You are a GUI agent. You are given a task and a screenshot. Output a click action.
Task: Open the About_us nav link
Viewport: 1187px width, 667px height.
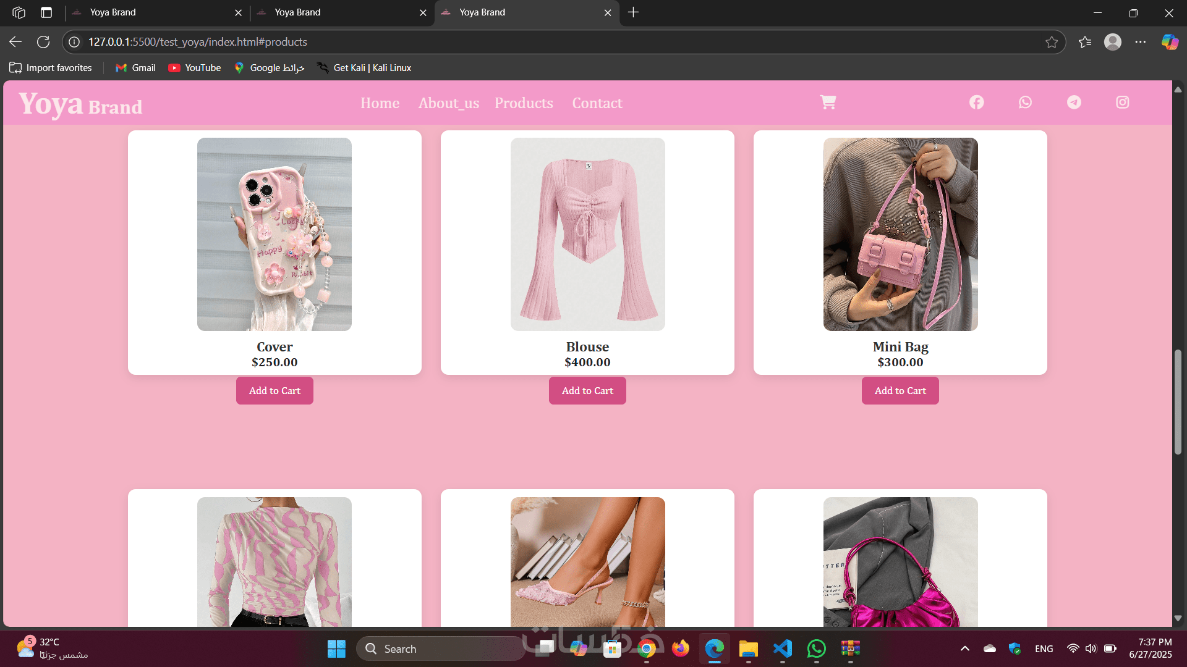point(448,103)
